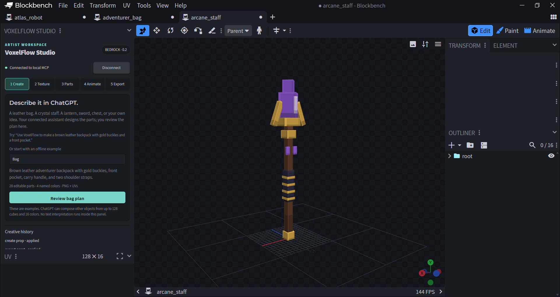Viewport: 560px width, 297px height.
Task: Select the Rotate tool icon
Action: tap(170, 31)
